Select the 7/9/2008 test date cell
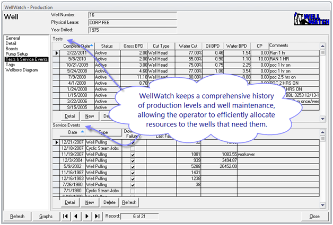Screen dimensions: 333x225 coord(77,77)
